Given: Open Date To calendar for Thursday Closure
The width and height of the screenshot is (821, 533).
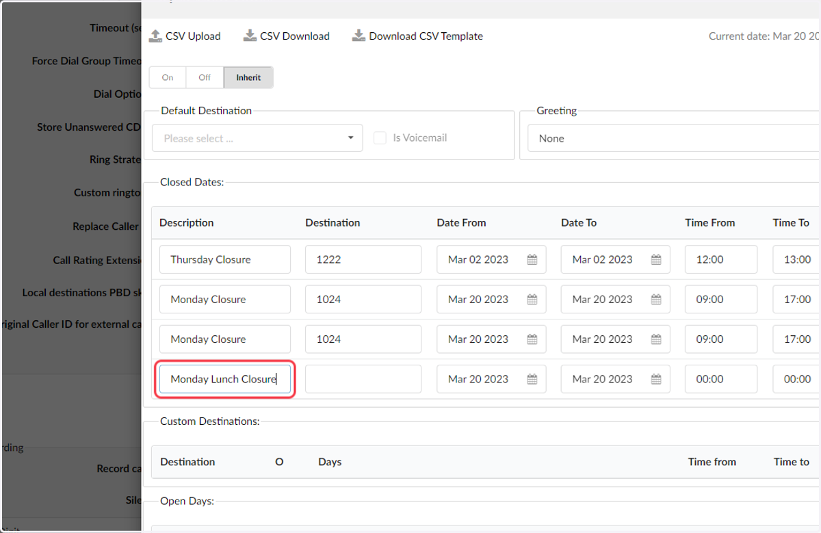Looking at the screenshot, I should coord(656,260).
